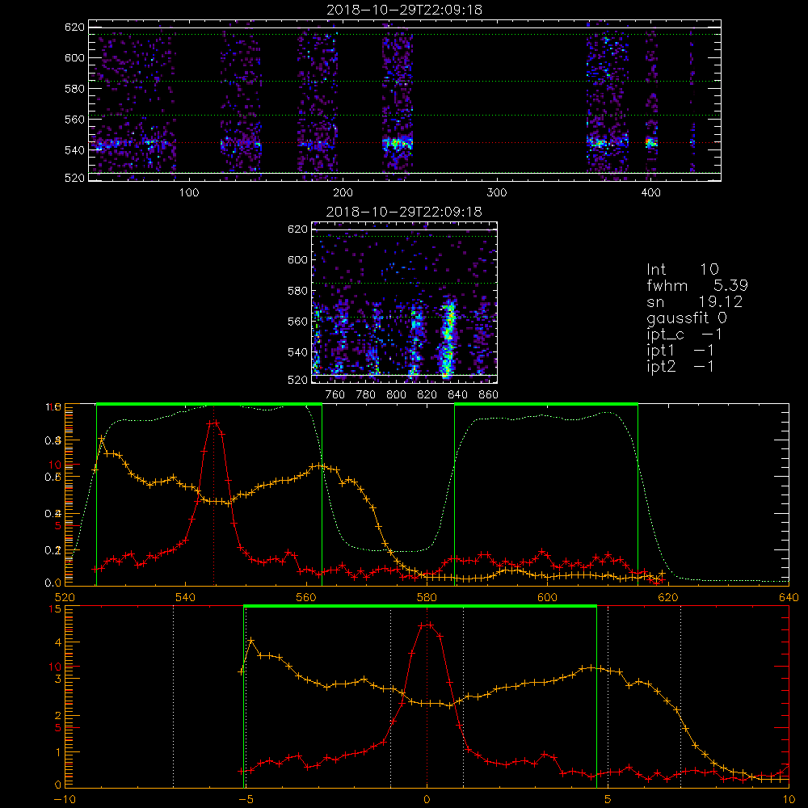
Task: Click x-axis label 840 of small spectrogram
Action: [x=457, y=395]
